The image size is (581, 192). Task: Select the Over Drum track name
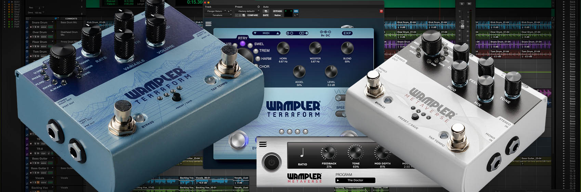40,32
